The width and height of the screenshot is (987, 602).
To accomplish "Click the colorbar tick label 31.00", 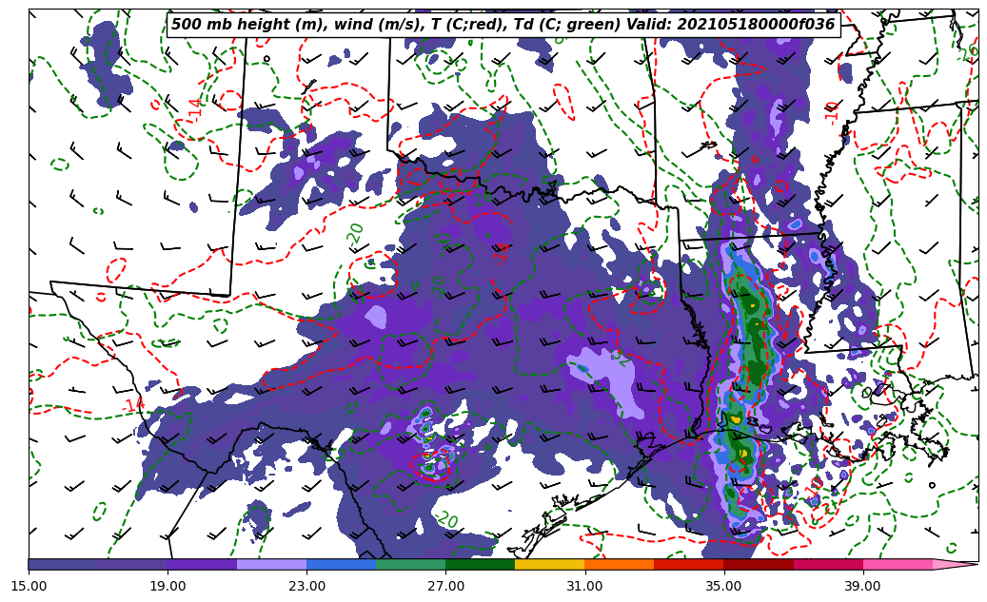I will (584, 586).
